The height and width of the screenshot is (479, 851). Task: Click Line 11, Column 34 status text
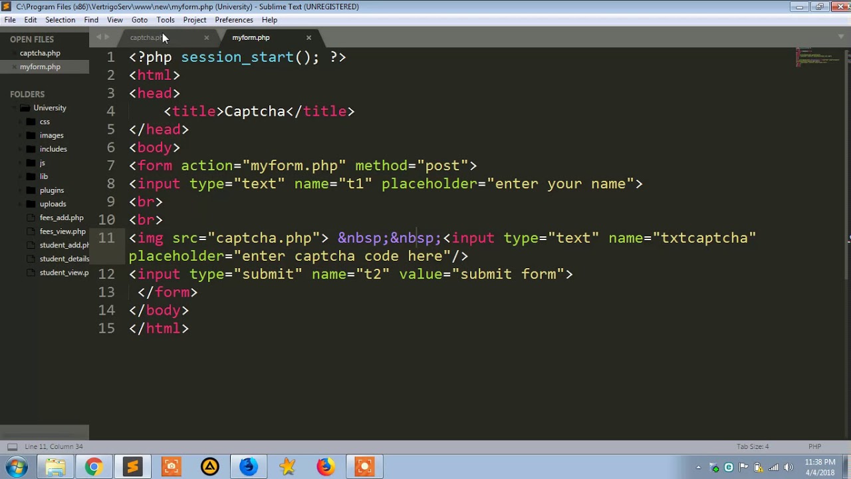click(54, 447)
